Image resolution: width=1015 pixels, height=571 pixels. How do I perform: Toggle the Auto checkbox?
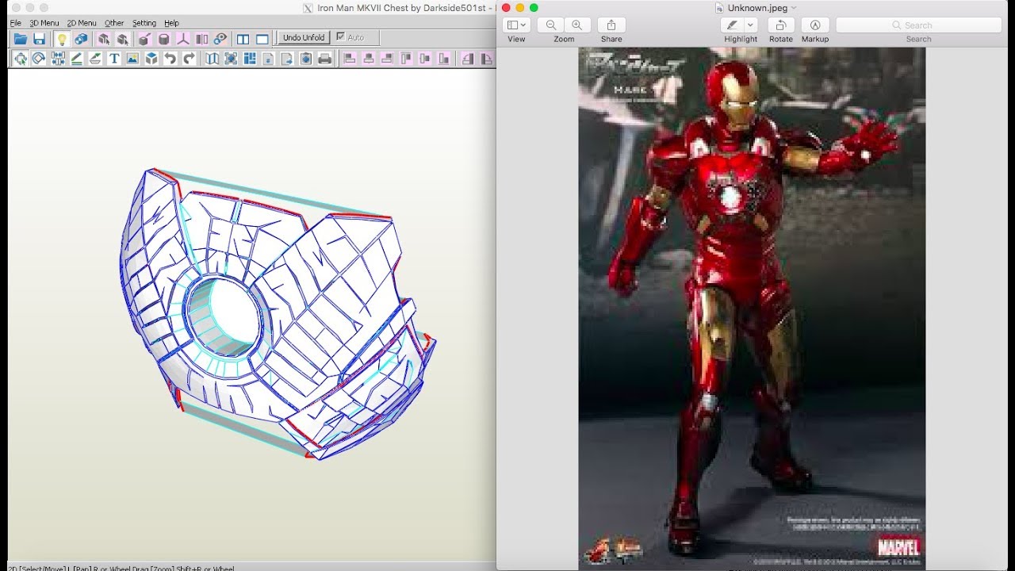(x=340, y=36)
